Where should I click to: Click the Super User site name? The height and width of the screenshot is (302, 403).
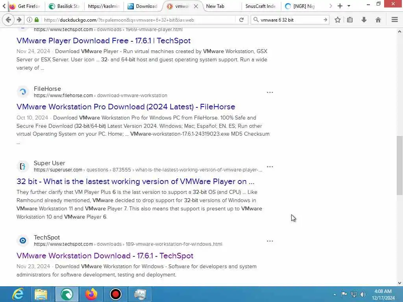49,163
